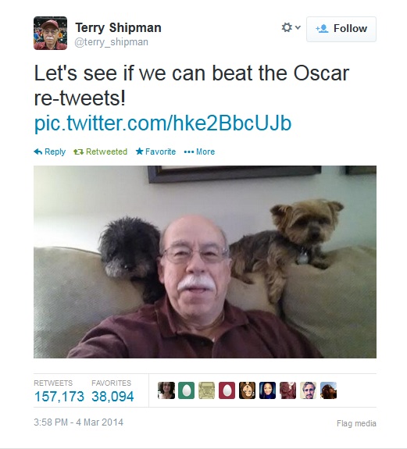Open Terry Shipman's profile picture
The image size is (407, 449).
[x=51, y=34]
